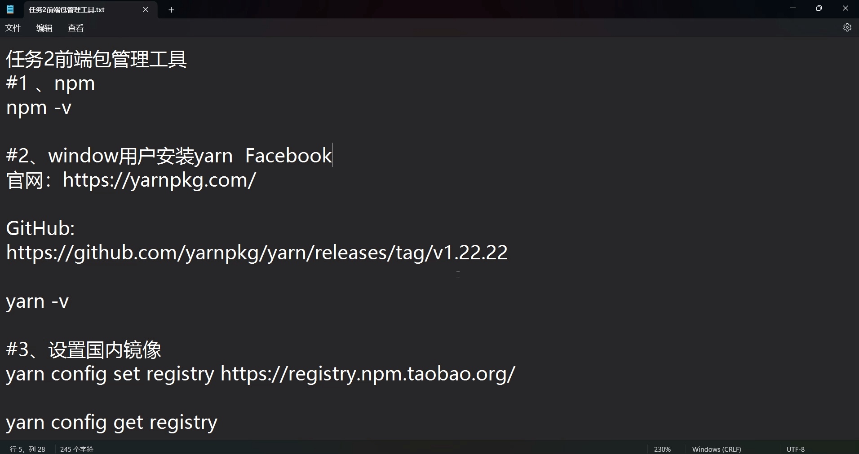Viewport: 859px width, 454px height.
Task: Open Notepad settings via the gear icon
Action: [x=847, y=27]
